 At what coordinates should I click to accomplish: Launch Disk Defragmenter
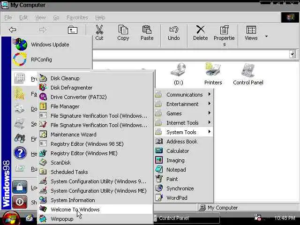click(96, 88)
